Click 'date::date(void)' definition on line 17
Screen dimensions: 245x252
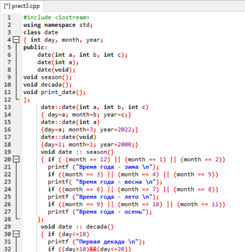[69, 137]
